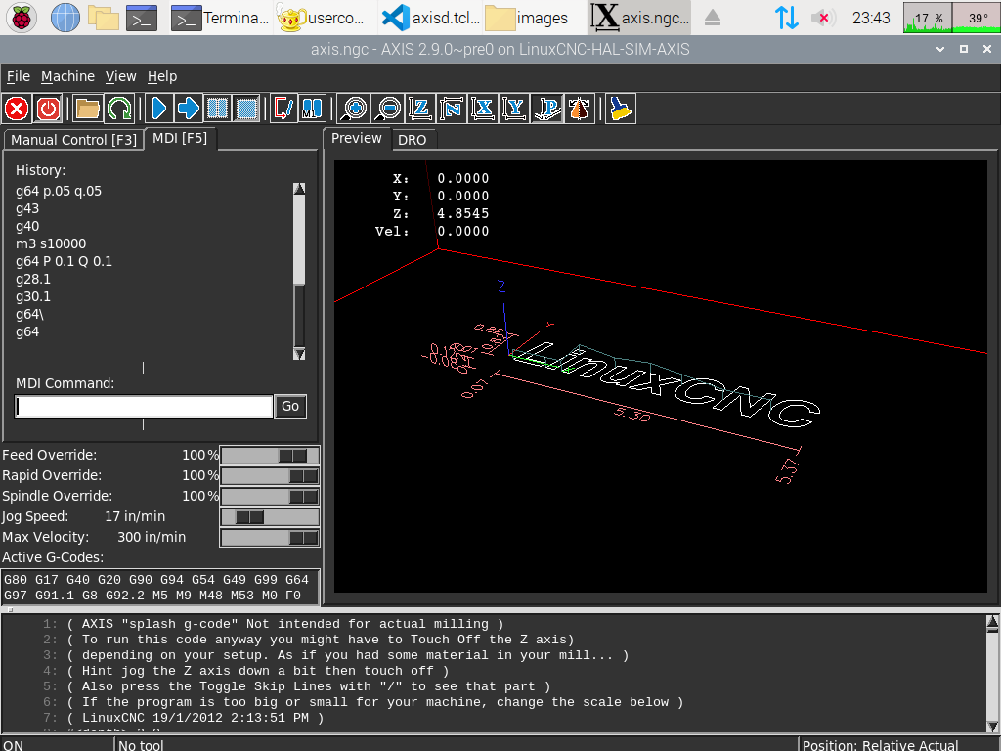The image size is (1001, 751).
Task: Run the program with play icon
Action: (158, 109)
